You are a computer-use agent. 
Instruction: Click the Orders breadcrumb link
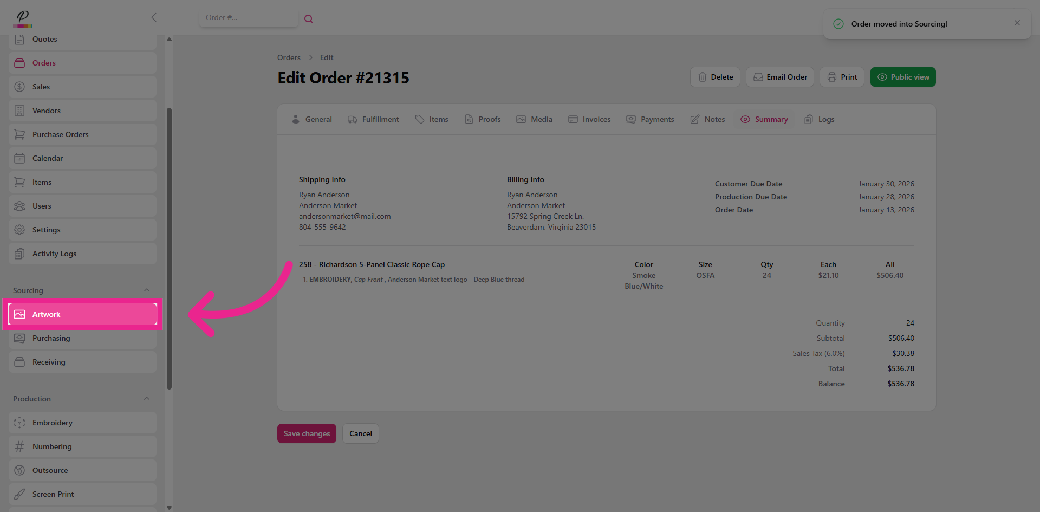[x=289, y=57]
